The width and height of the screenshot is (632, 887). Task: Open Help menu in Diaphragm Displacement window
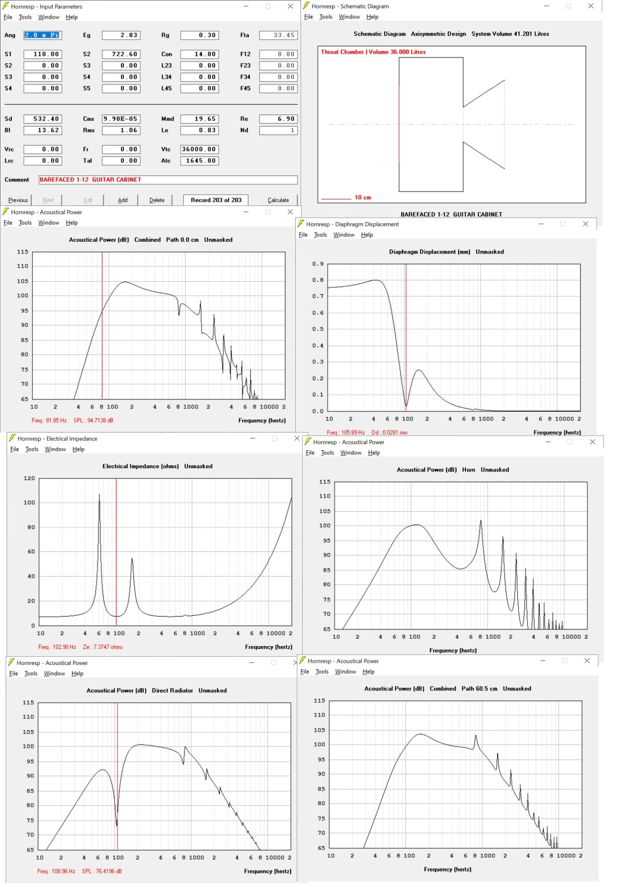pos(367,234)
